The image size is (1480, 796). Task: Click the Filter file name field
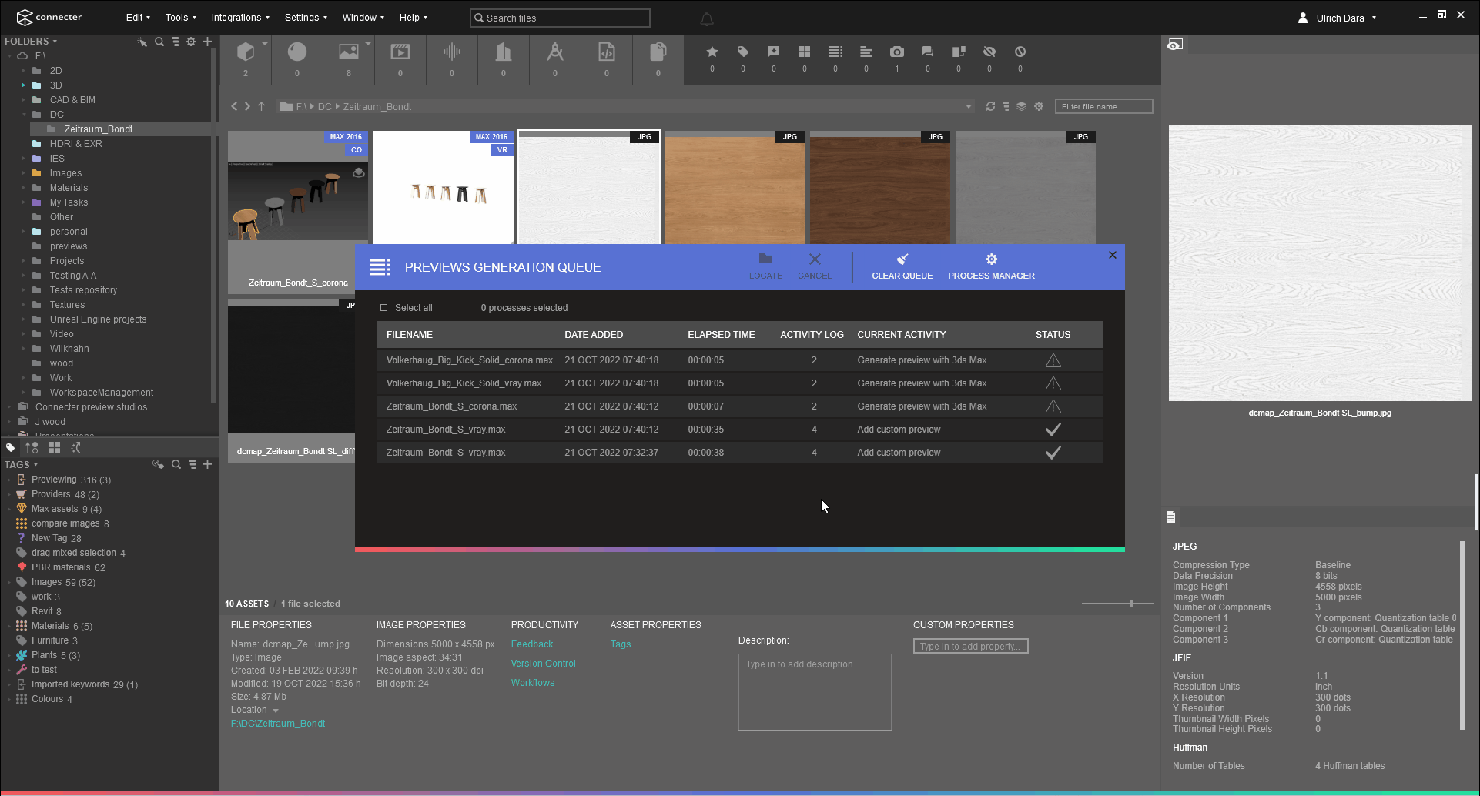(x=1103, y=106)
